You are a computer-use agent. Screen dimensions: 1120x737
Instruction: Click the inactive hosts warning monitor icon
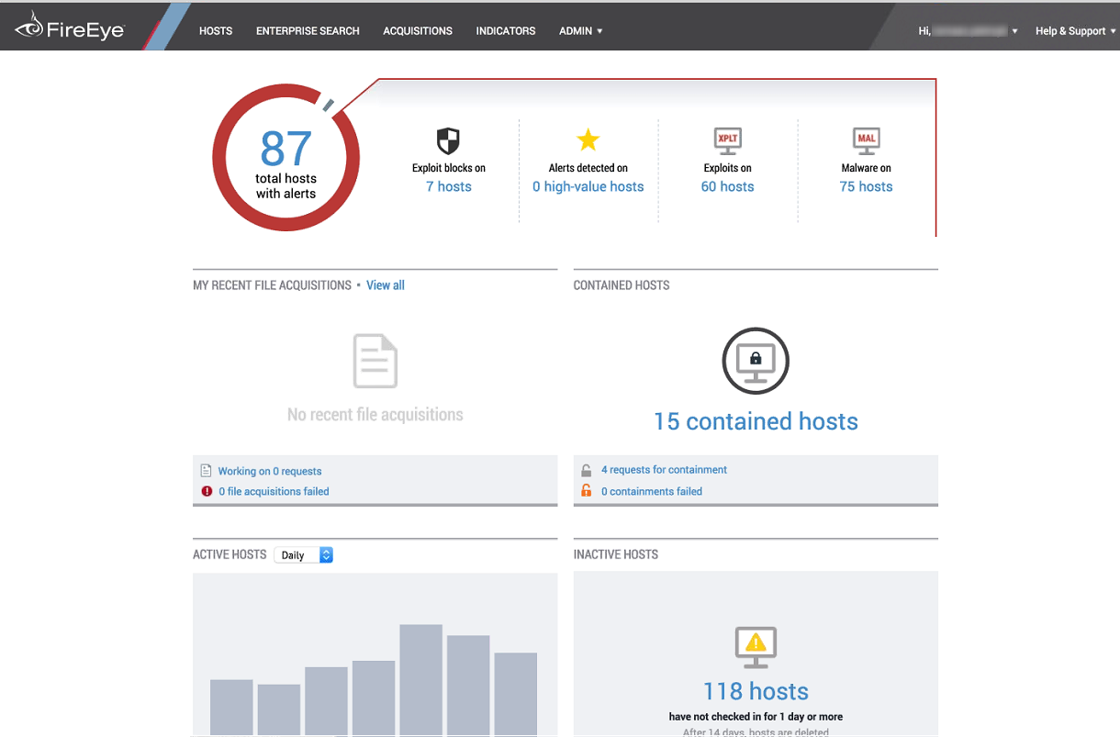coord(755,646)
